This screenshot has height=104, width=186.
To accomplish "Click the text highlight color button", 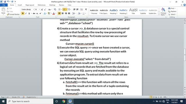I will click(x=49, y=13).
